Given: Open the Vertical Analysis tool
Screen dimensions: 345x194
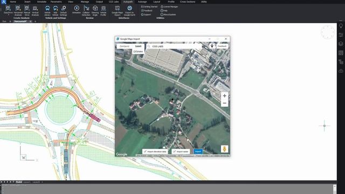Looking at the screenshot, I should pyautogui.click(x=35, y=10).
